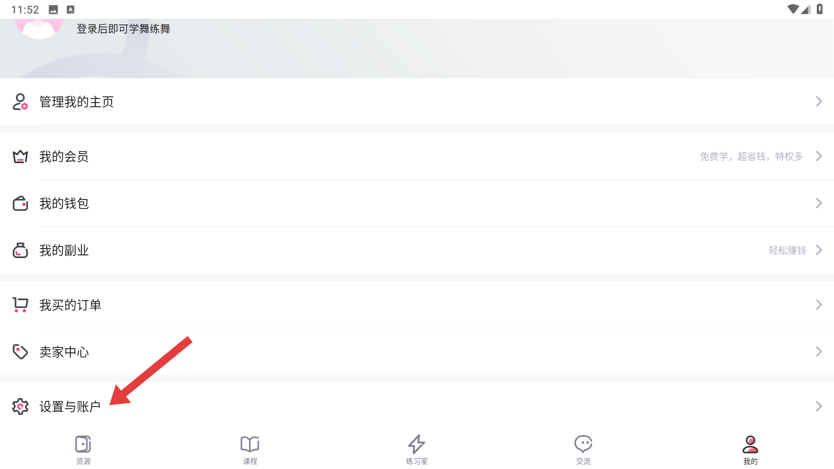
Task: Tap the shopping cart icon beside 我买的订单
Action: (x=20, y=305)
